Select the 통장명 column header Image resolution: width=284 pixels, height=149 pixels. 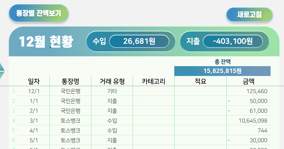pyautogui.click(x=70, y=81)
